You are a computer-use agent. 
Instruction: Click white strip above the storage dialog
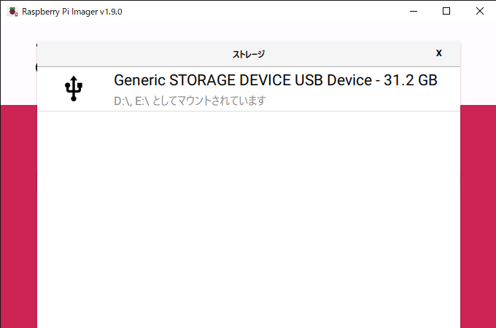pyautogui.click(x=248, y=31)
